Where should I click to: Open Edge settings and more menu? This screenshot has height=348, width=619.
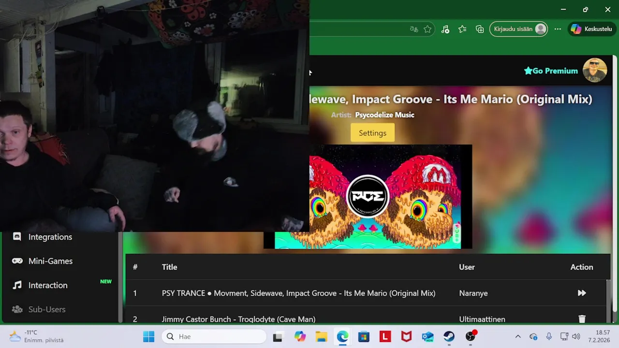558,29
